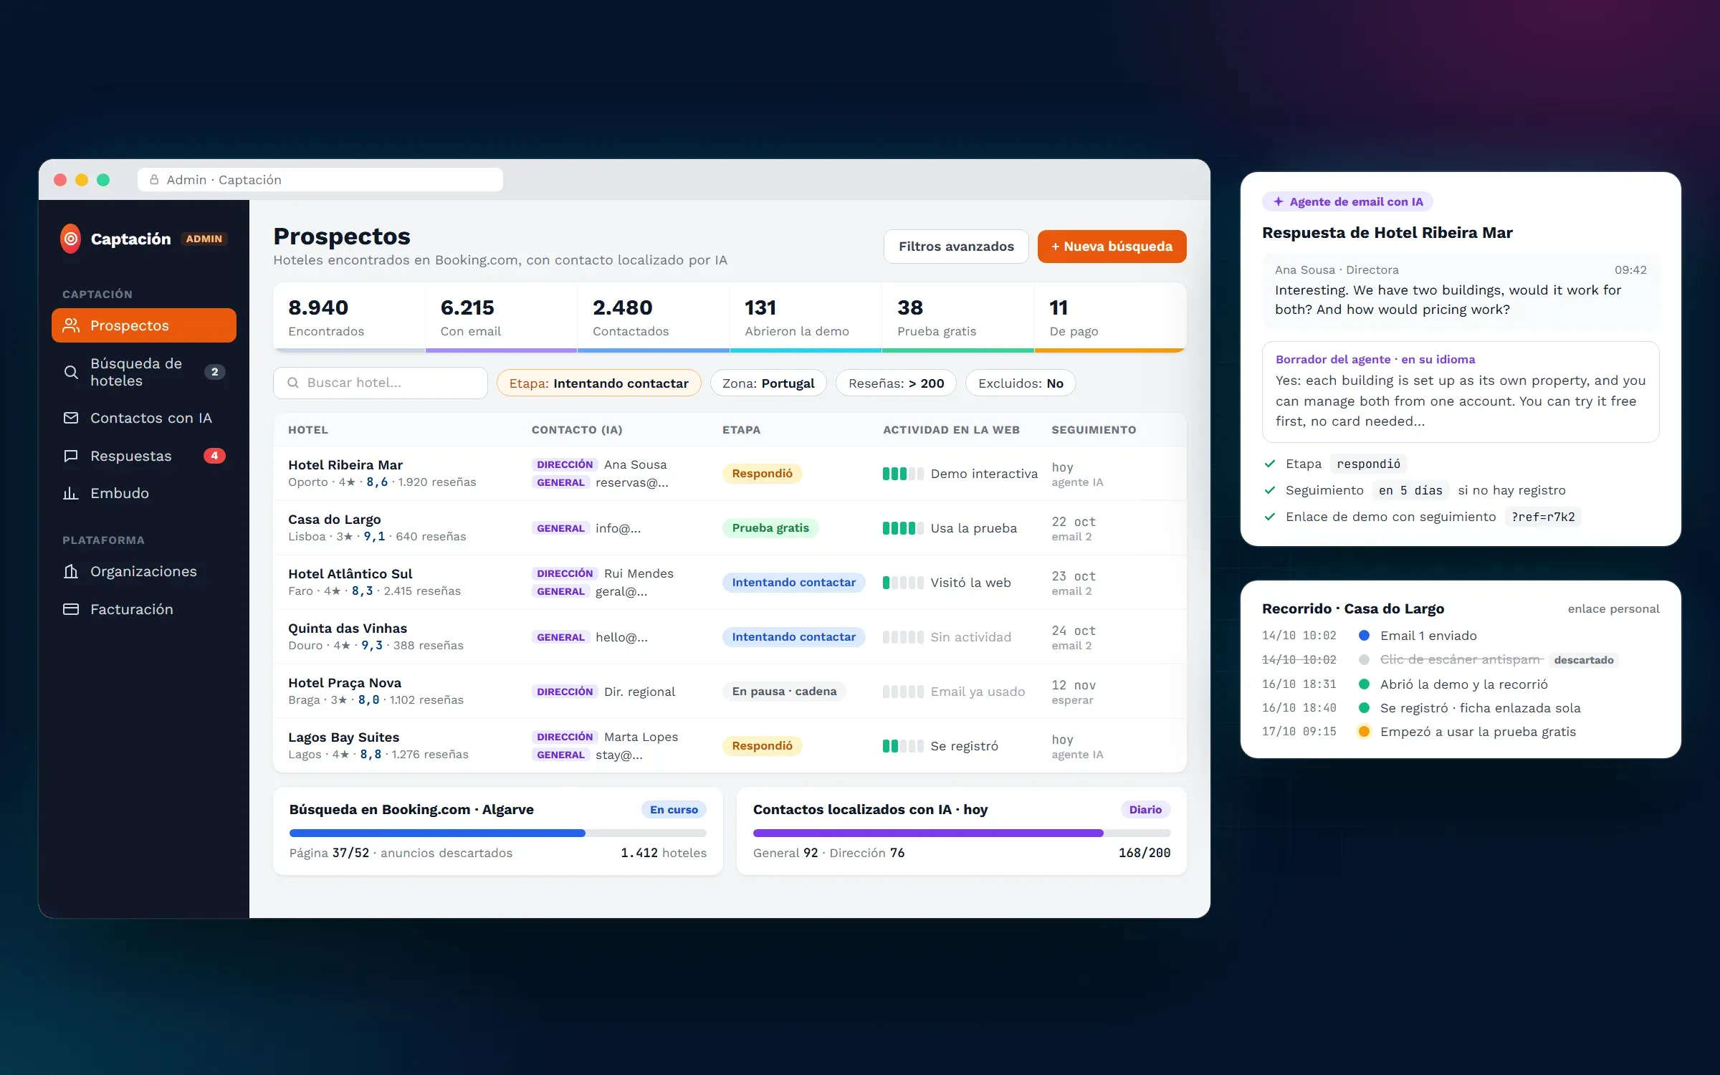Image resolution: width=1720 pixels, height=1075 pixels.
Task: Click the Contactos localizados progress bar
Action: pos(962,833)
